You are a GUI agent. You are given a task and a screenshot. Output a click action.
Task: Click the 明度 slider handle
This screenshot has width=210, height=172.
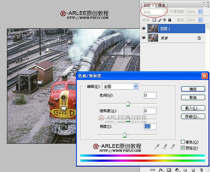(x=125, y=135)
